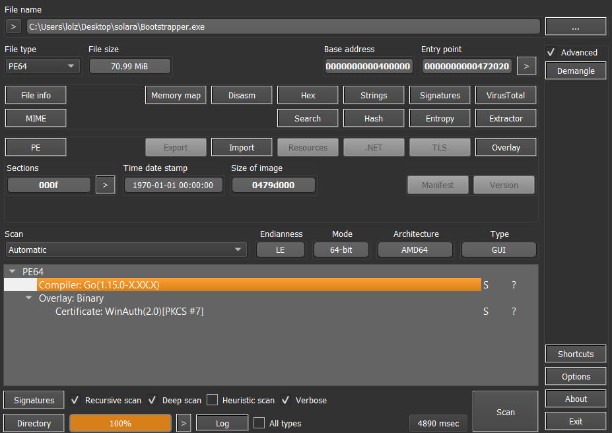Open the File type PE64 dropdown
Image resolution: width=612 pixels, height=433 pixels.
coord(42,66)
